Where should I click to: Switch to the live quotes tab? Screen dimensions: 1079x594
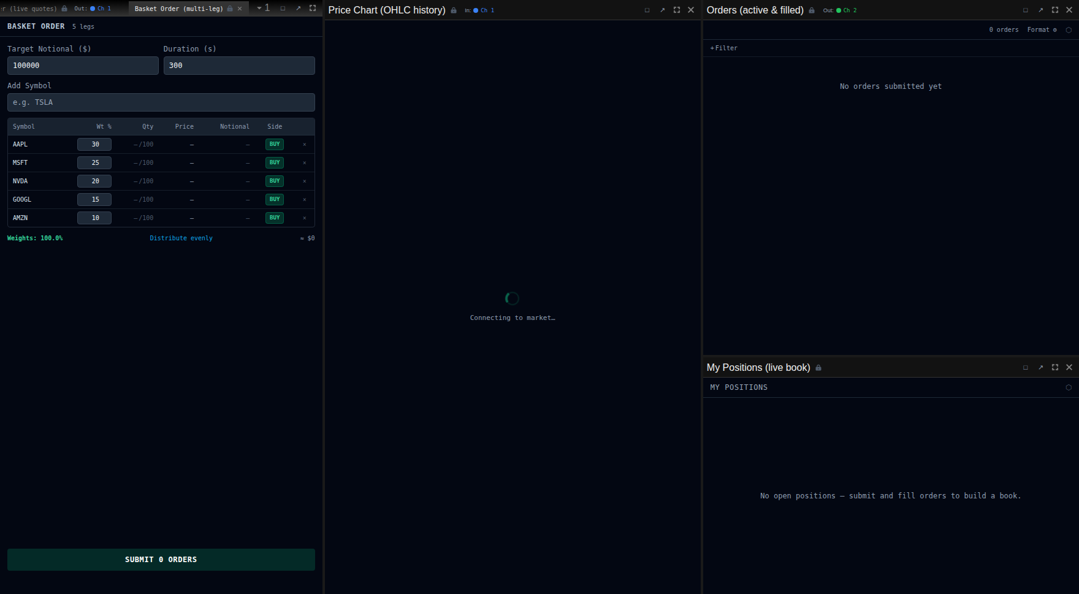[29, 9]
